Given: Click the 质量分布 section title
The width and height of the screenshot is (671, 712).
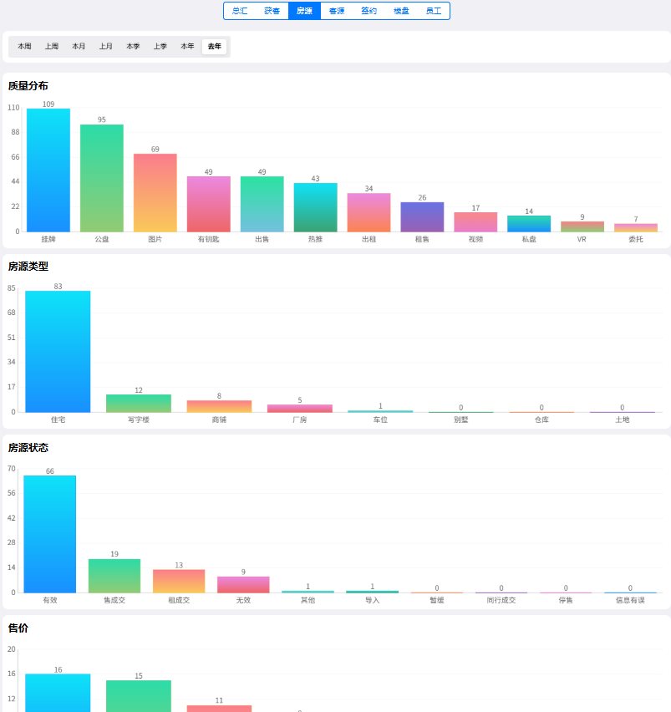Looking at the screenshot, I should [28, 86].
